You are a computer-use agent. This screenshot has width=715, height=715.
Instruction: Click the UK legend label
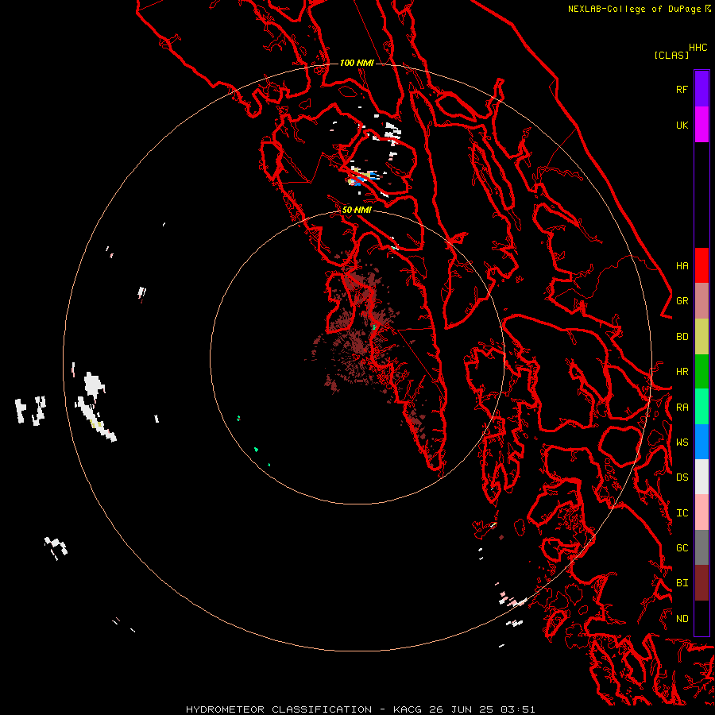pos(682,125)
